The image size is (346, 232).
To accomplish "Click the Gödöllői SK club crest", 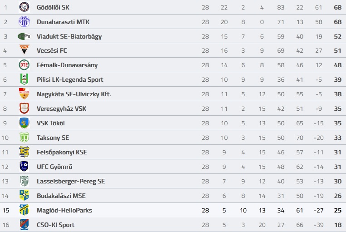I will [x=24, y=7].
